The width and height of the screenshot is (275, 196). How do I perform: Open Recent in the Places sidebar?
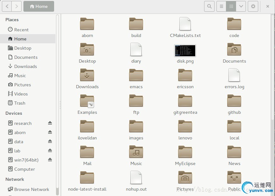(x=28, y=30)
